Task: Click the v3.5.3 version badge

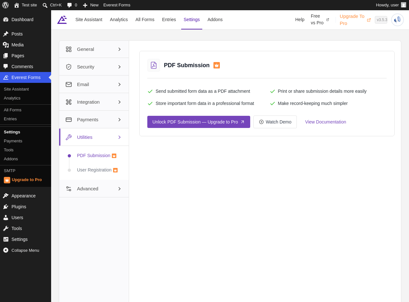Action: point(381,20)
